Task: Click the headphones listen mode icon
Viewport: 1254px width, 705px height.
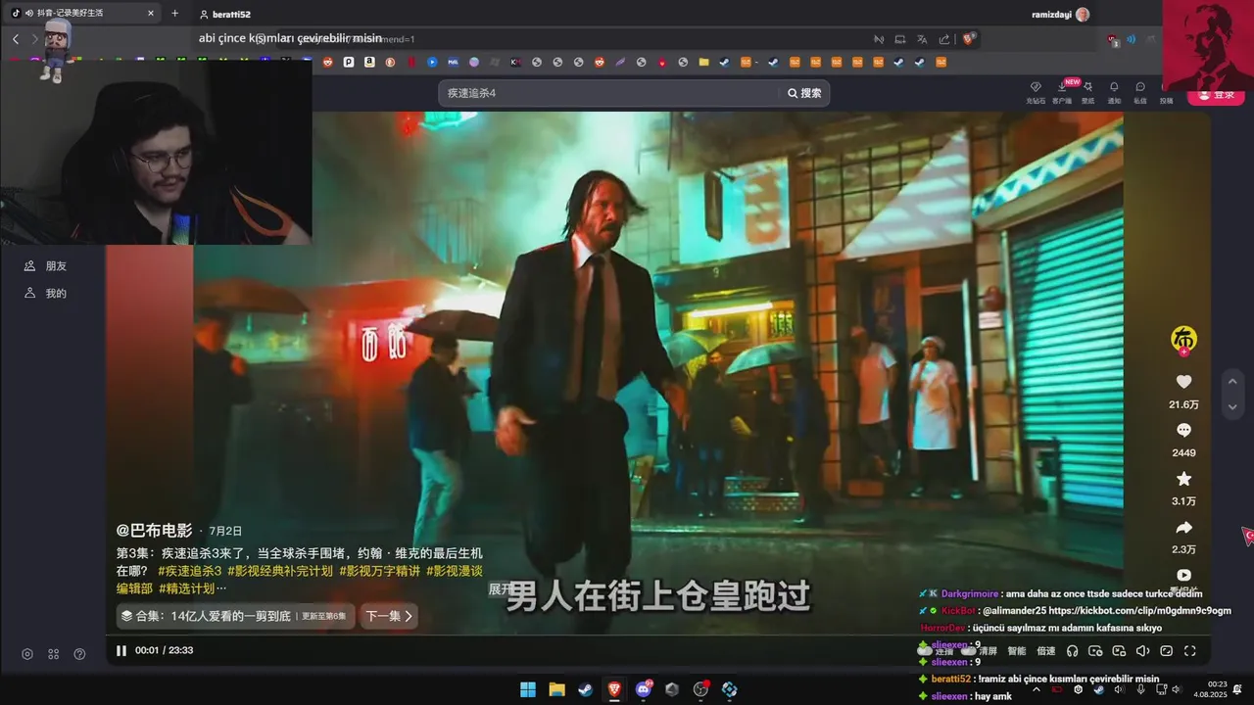Action: coord(1072,651)
